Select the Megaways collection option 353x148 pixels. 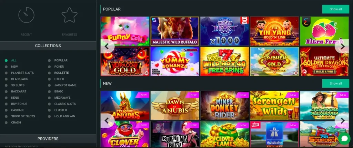[59, 98]
